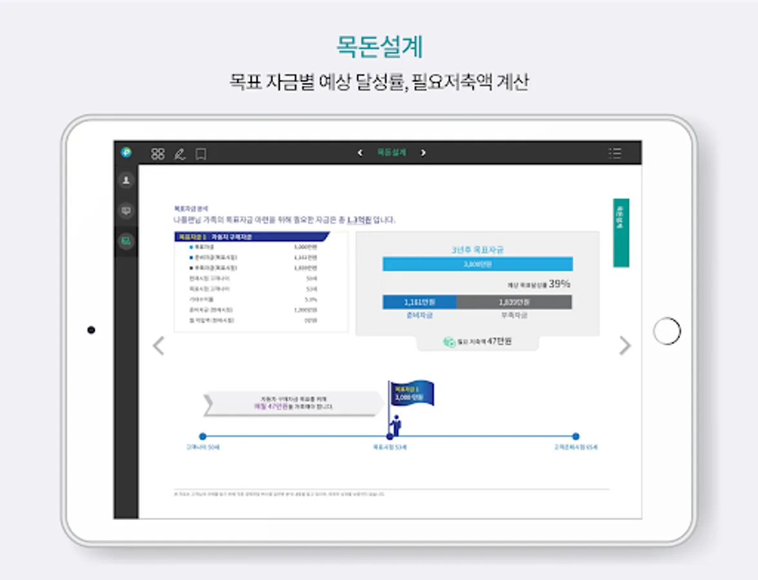The width and height of the screenshot is (758, 580).
Task: Tap the 39% expected achievement rate
Action: click(559, 284)
